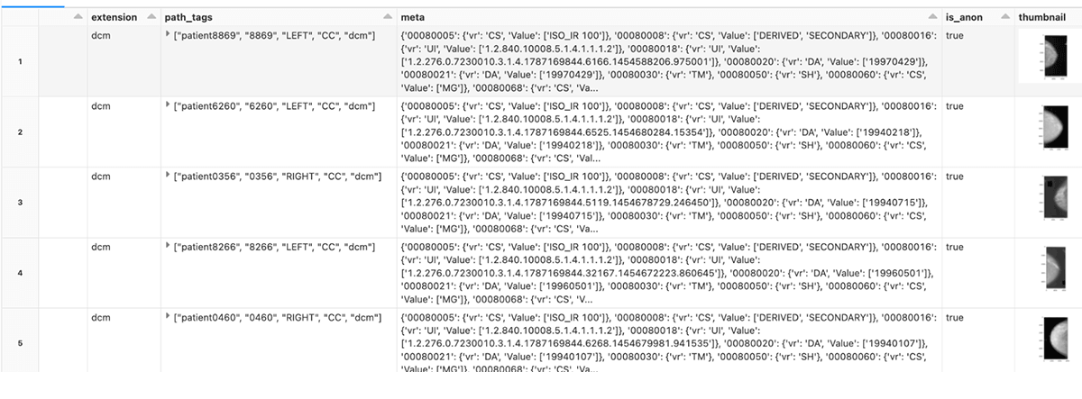Select row number 5
The width and height of the screenshot is (1082, 399).
(x=19, y=343)
